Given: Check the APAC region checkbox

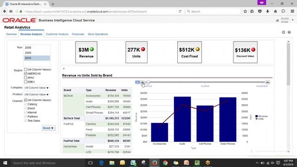Looking at the screenshot, I should [x=26, y=77].
